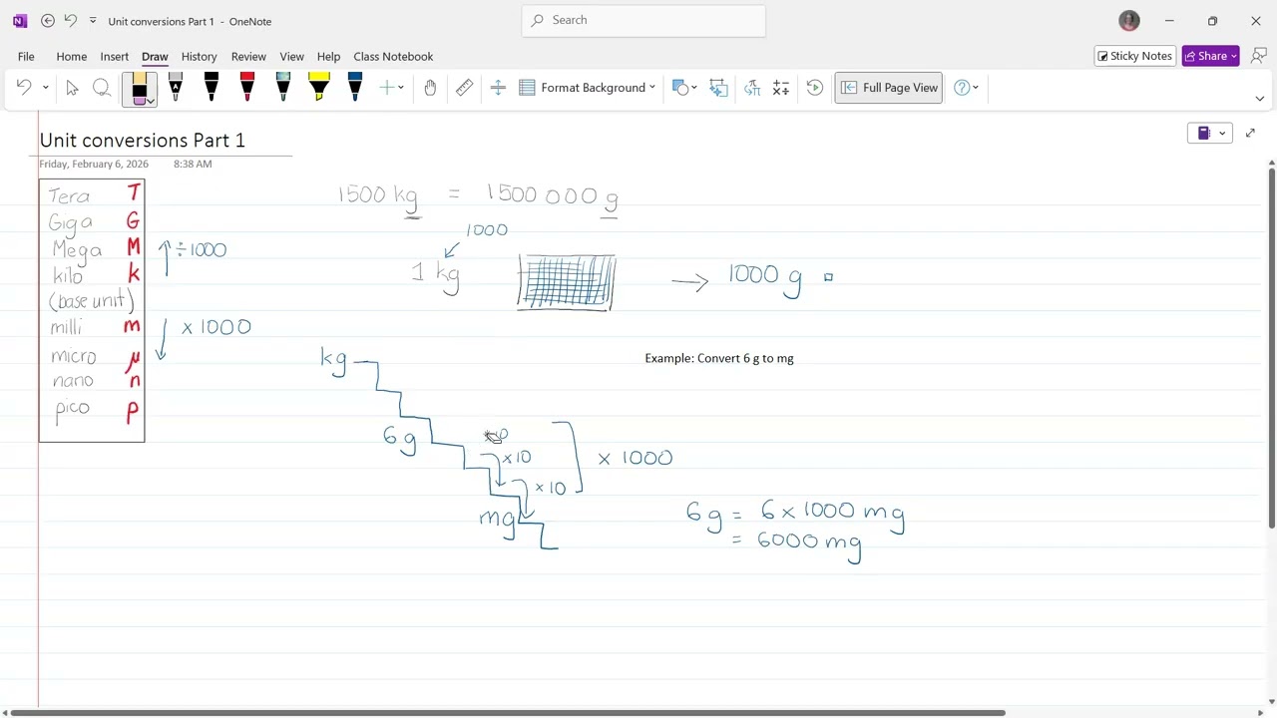Click the Shapes gallery icon

coord(680,88)
